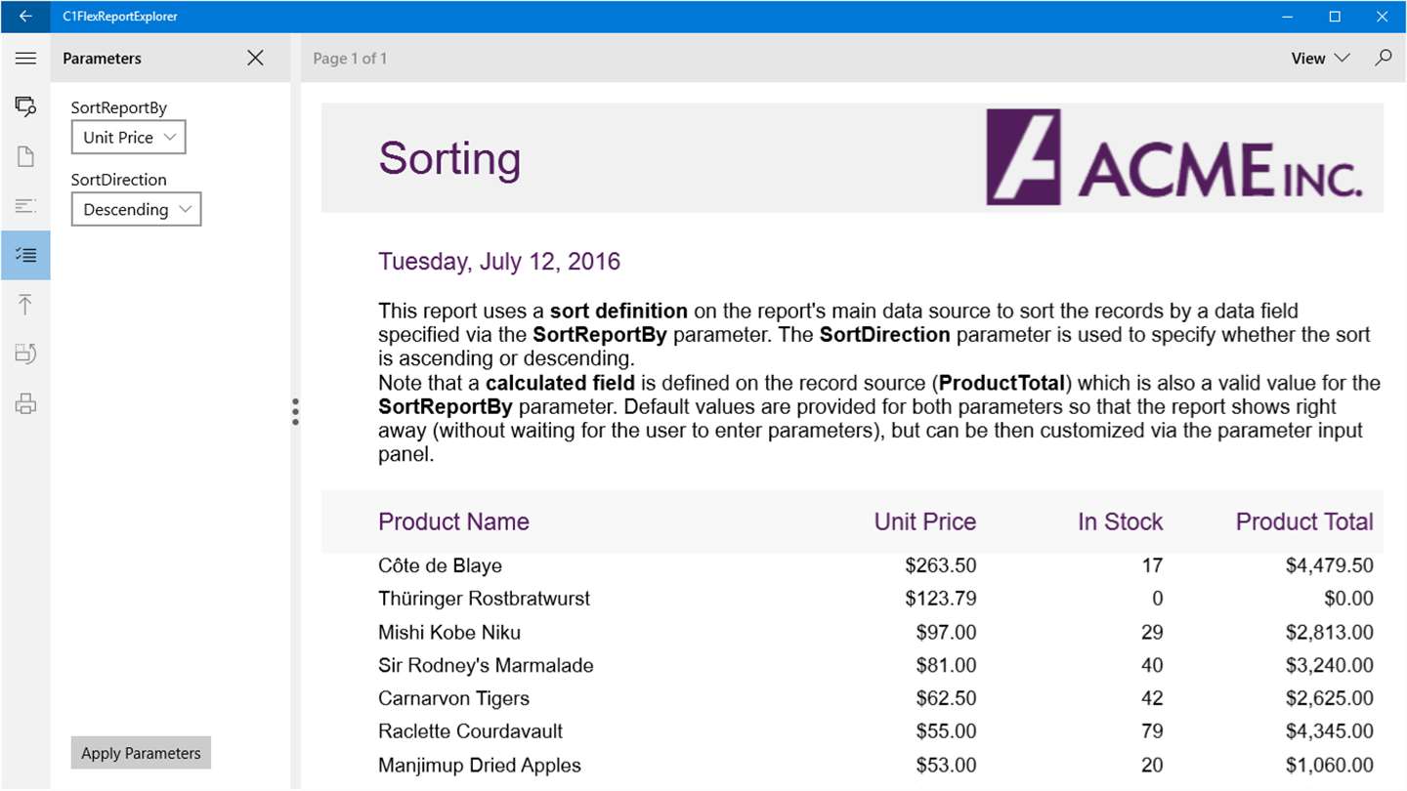Viewport: 1407px width, 791px height.
Task: Open the search magnifier in the top bar
Action: (x=1383, y=59)
